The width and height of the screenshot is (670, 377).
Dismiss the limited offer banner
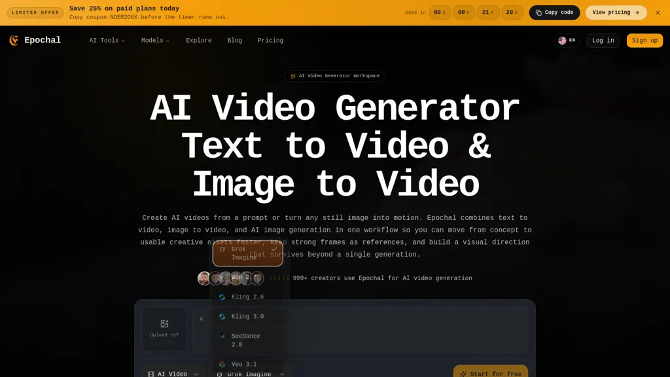pyautogui.click(x=658, y=12)
